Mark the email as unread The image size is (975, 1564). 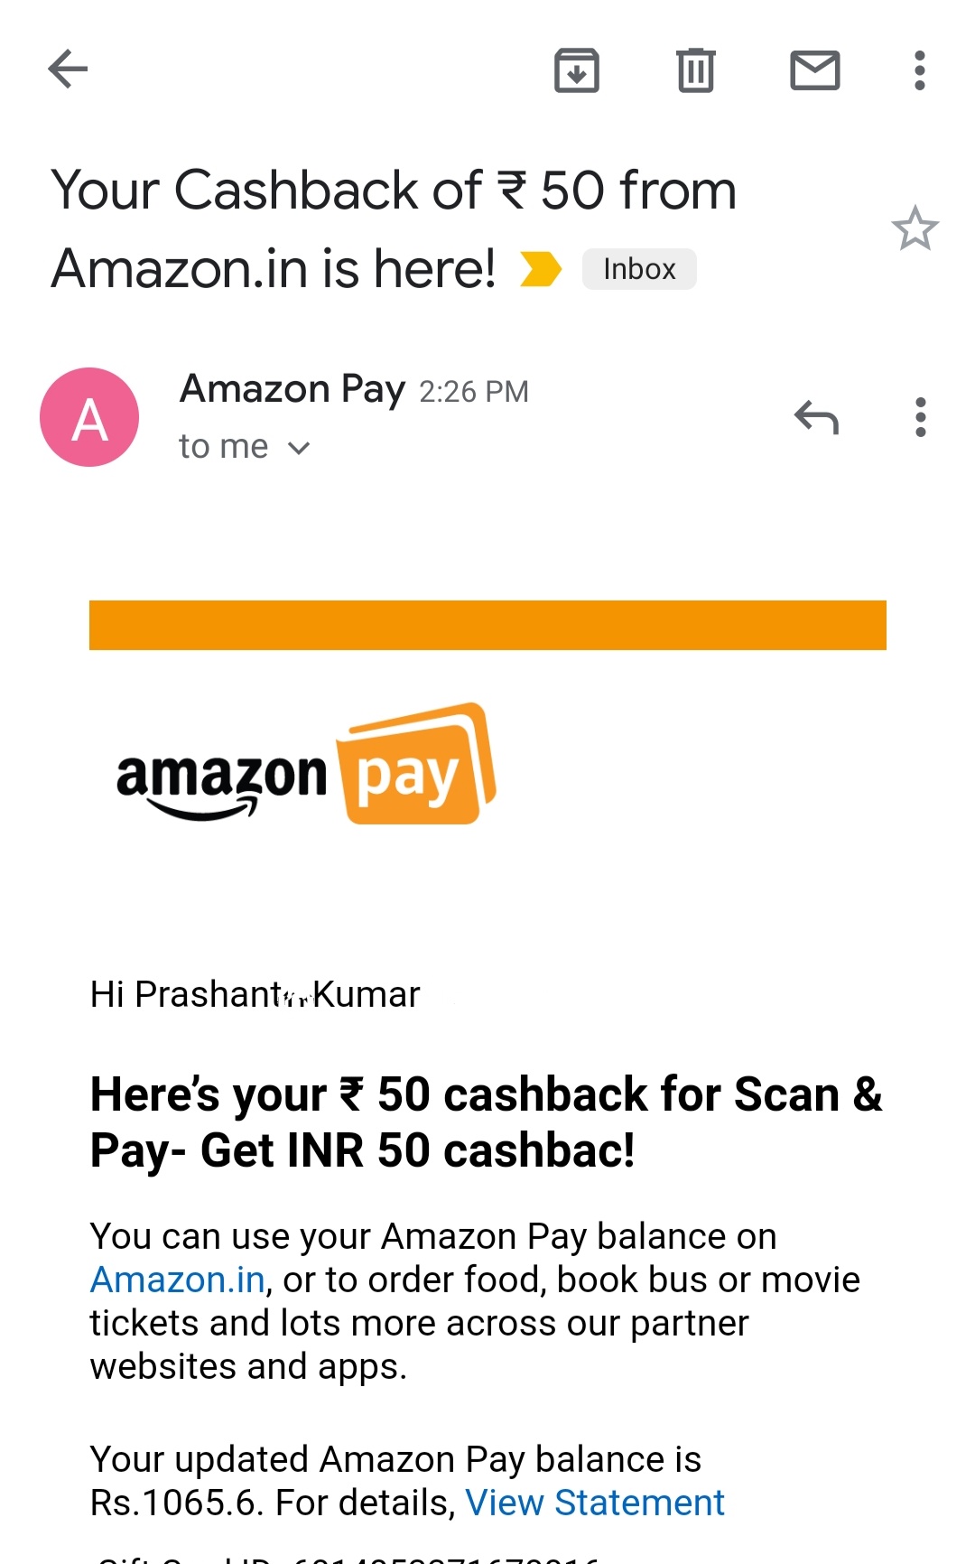point(814,70)
